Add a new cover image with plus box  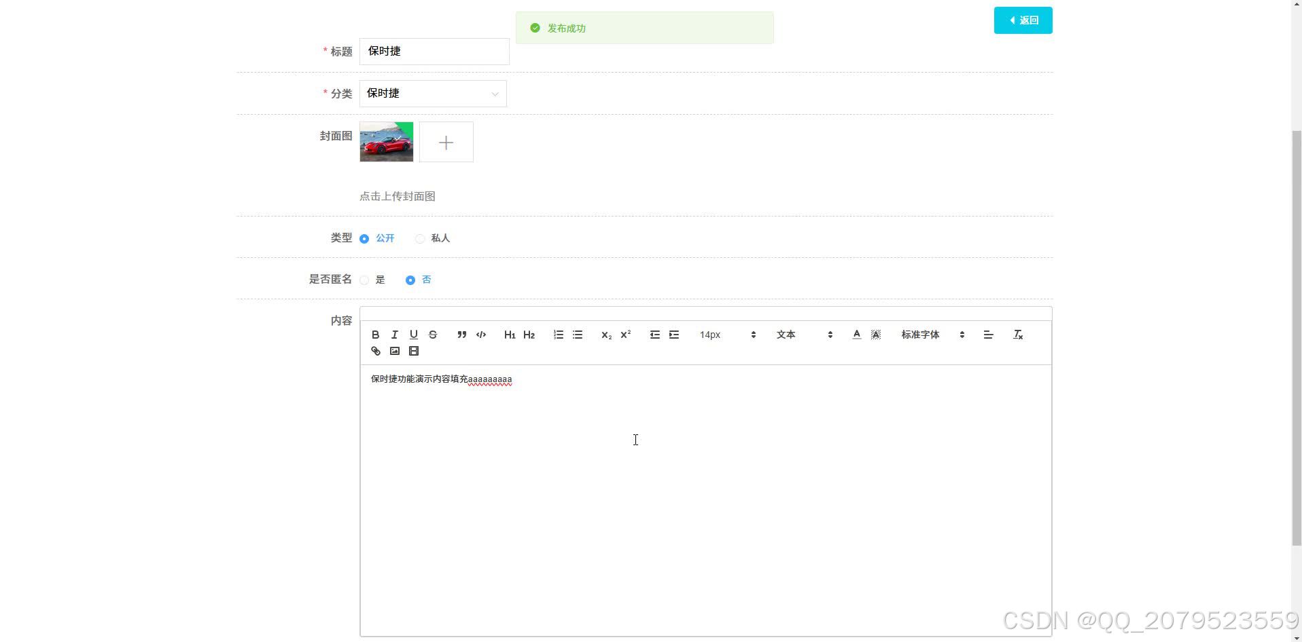coord(446,142)
